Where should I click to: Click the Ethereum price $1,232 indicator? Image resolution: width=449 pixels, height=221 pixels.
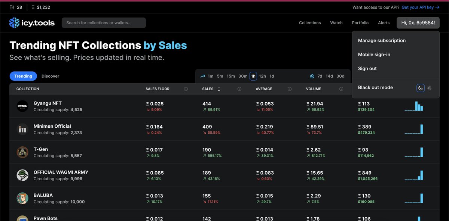pos(41,7)
